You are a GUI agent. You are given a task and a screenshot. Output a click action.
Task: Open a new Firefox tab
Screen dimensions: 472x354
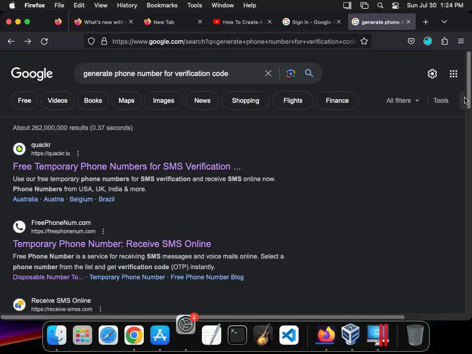[x=425, y=22]
